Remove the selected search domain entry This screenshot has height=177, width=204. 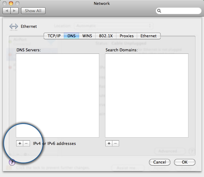(115, 143)
